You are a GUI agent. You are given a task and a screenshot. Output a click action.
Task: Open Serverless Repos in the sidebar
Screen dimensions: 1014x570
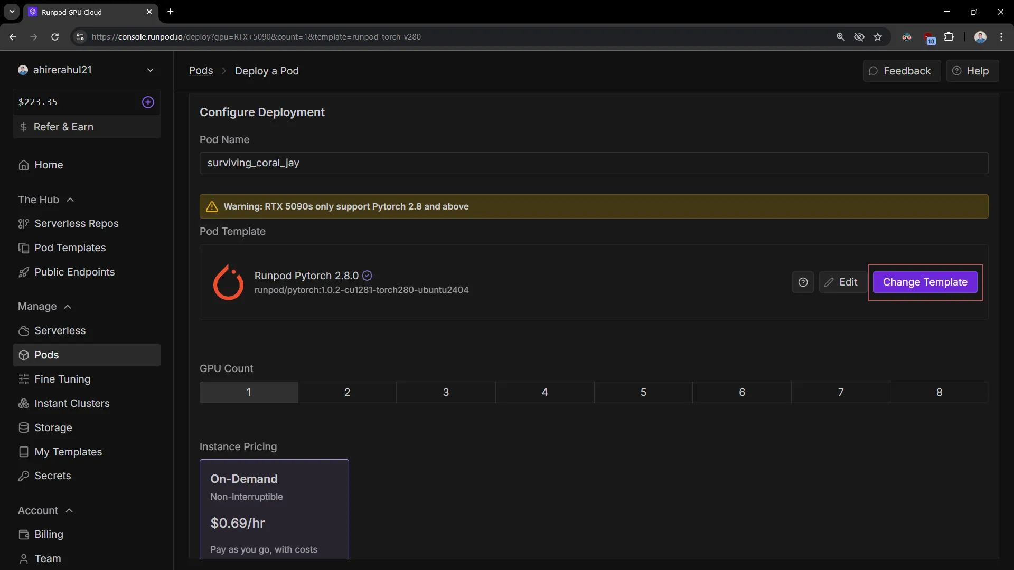point(76,223)
